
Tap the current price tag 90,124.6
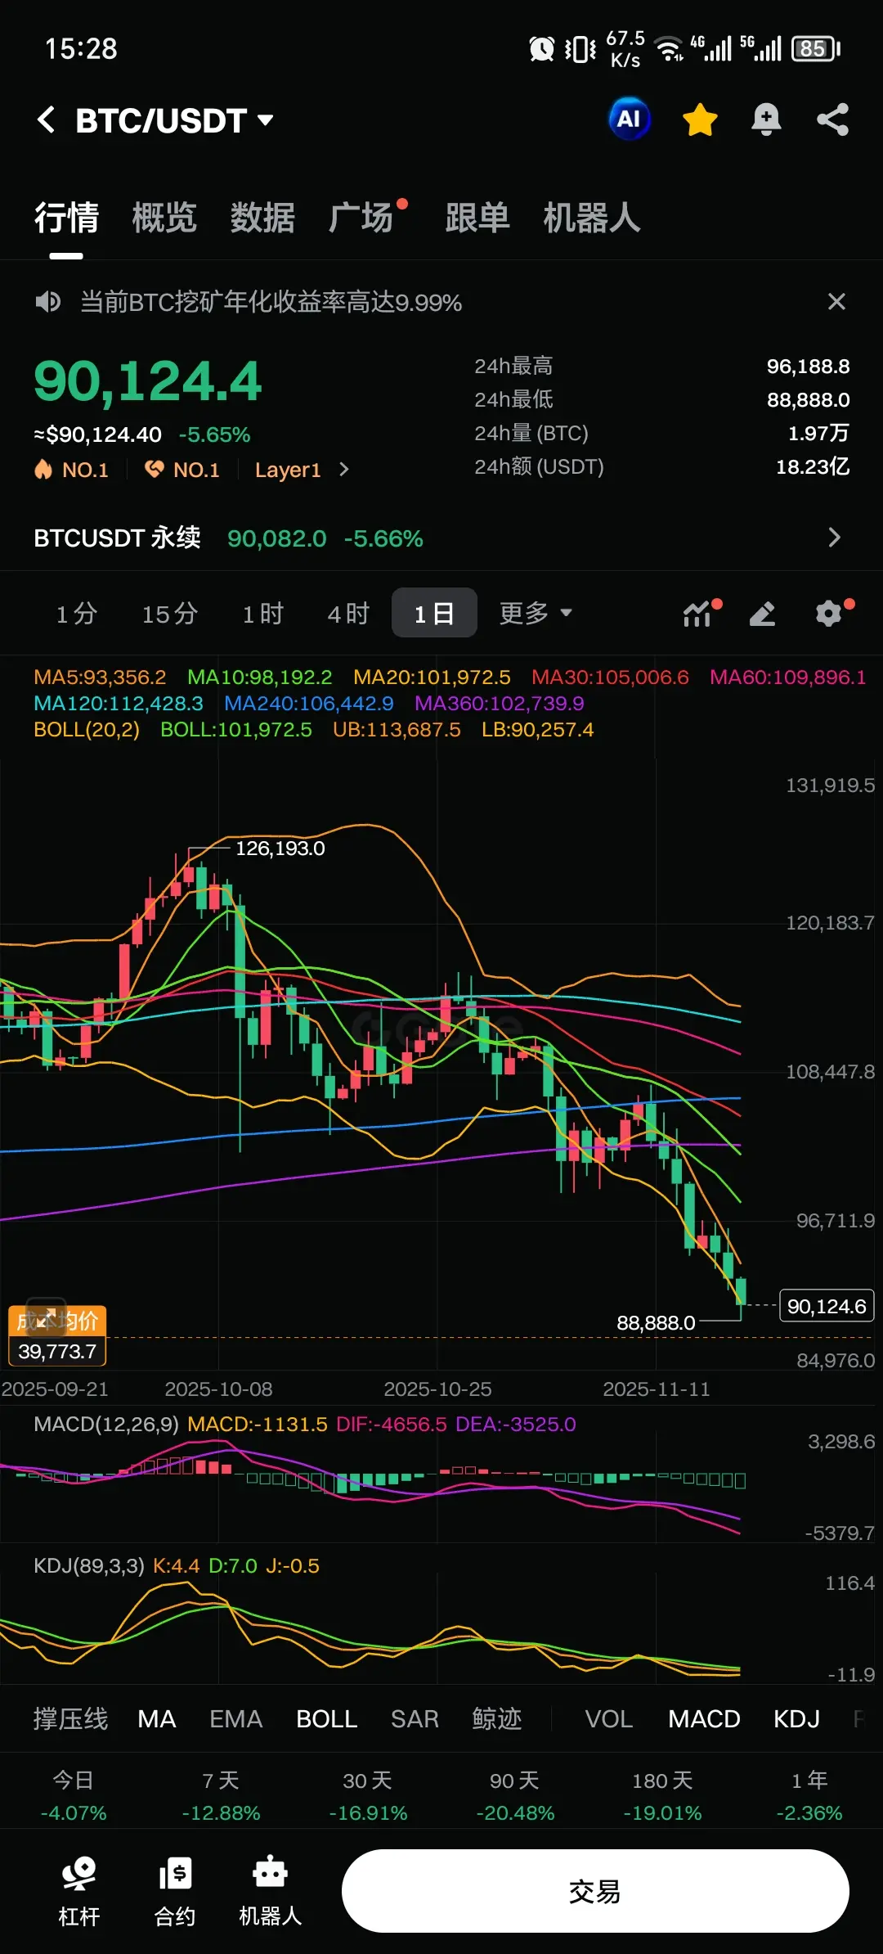tap(827, 1306)
